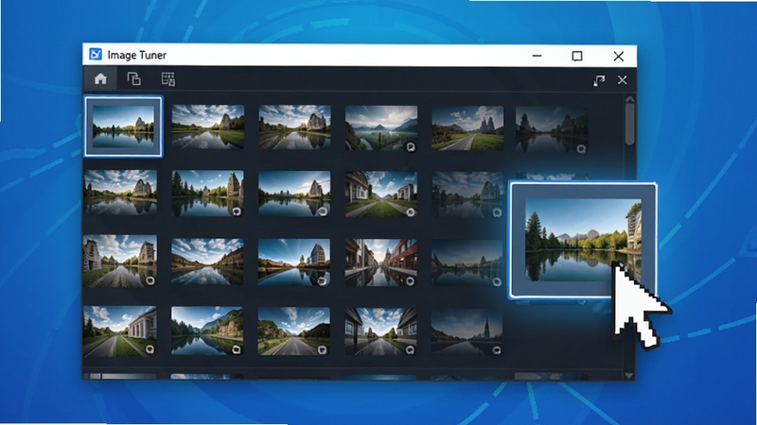This screenshot has height=425, width=757.
Task: Select the highlighted first thumbnail in top row
Action: click(x=124, y=127)
